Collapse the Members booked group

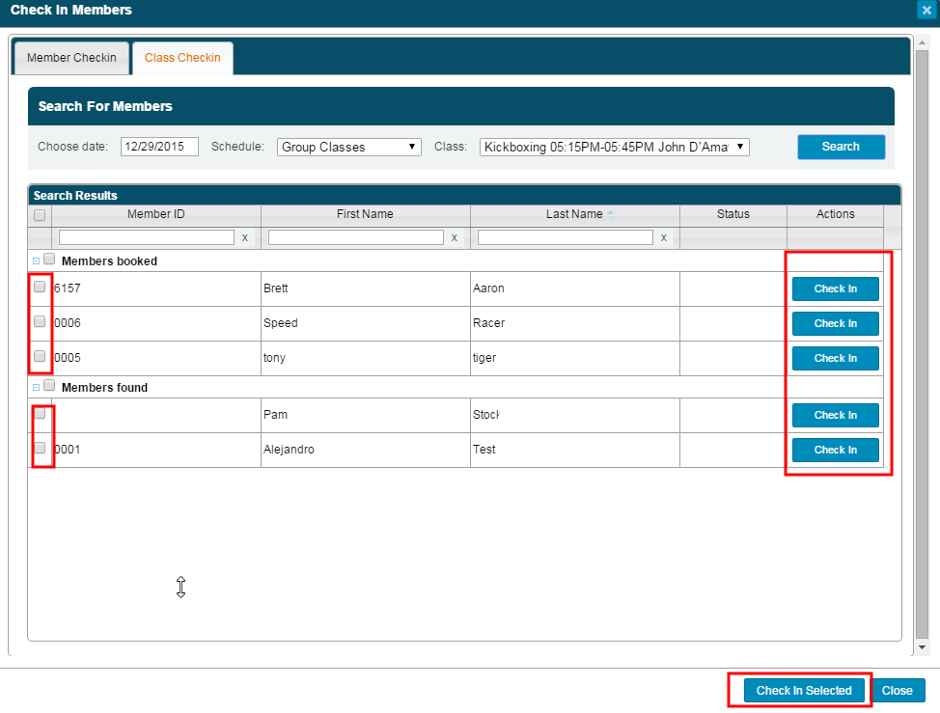[36, 261]
